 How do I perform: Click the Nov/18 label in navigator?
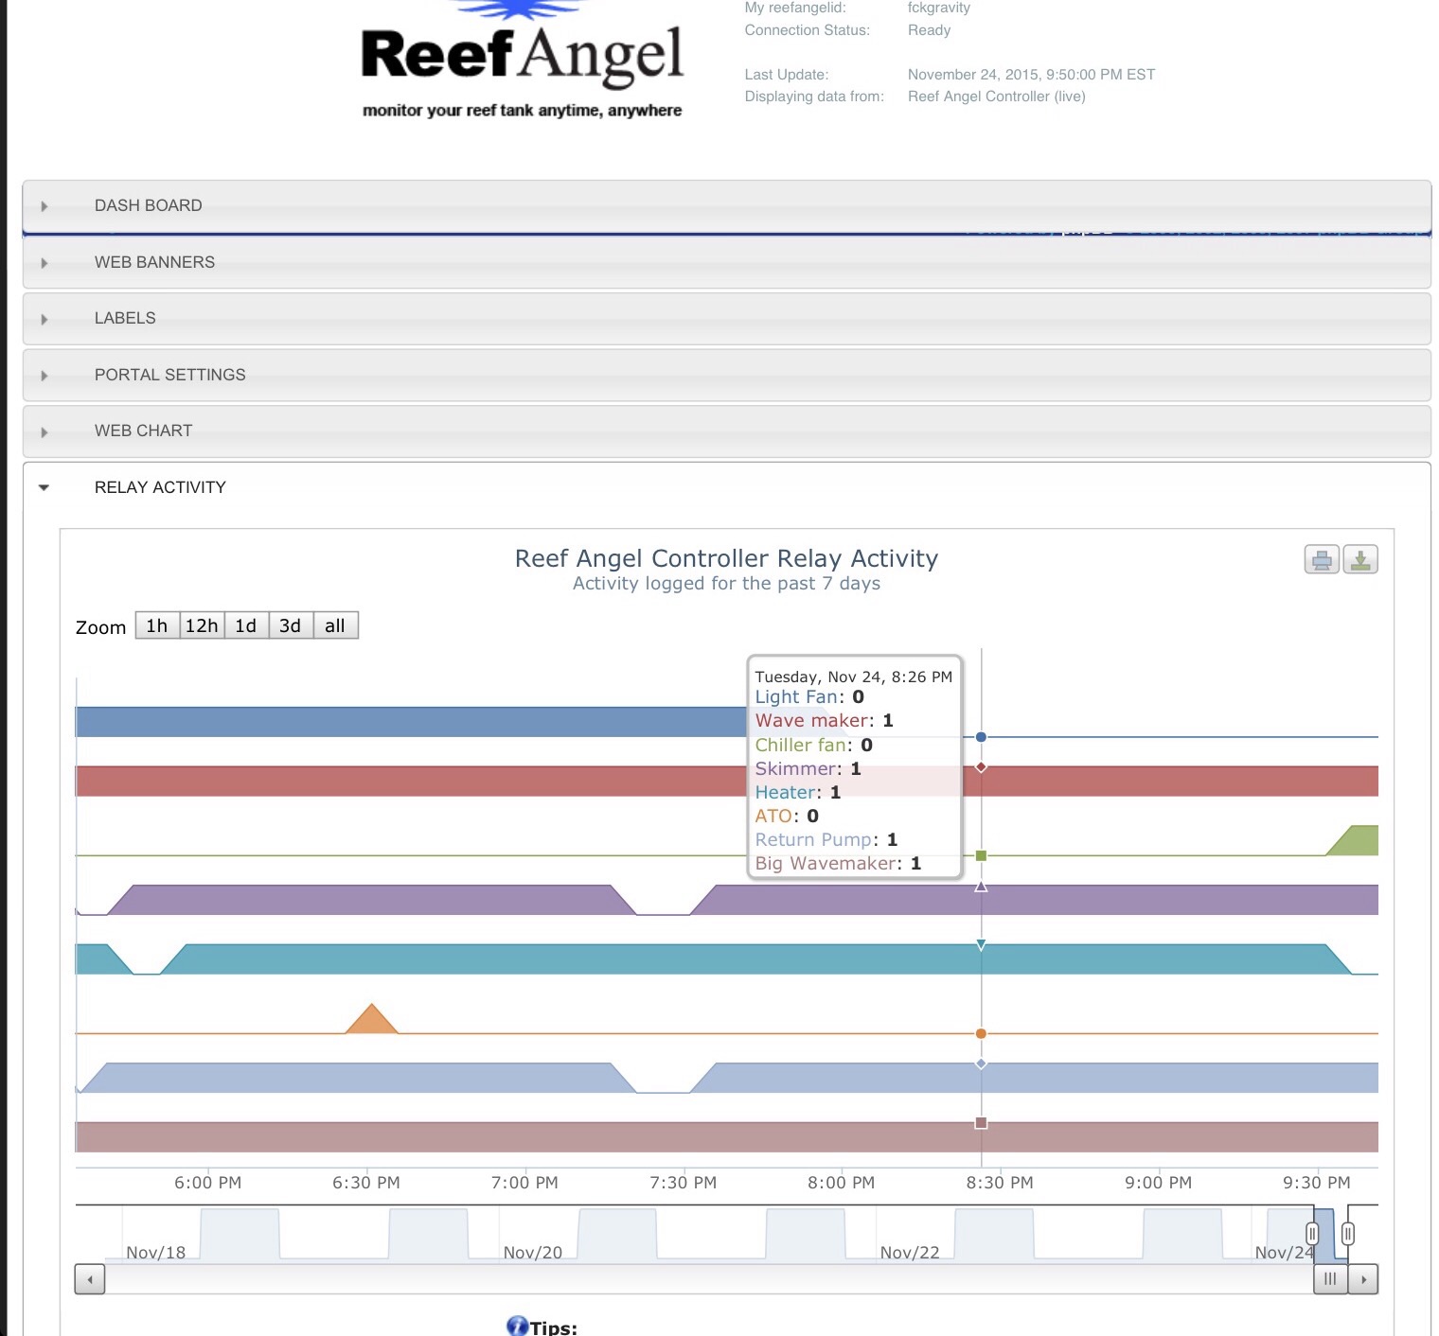click(x=156, y=1253)
